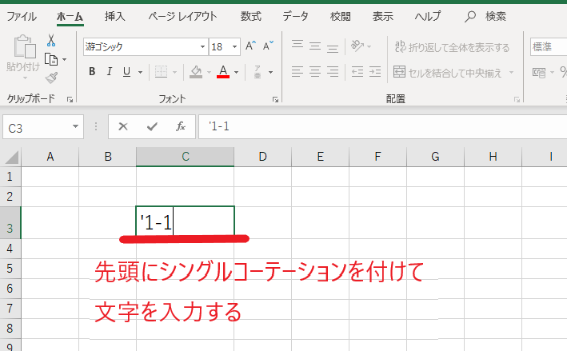The image size is (567, 351).
Task: Open the font size 18 dropdown
Action: coord(234,46)
